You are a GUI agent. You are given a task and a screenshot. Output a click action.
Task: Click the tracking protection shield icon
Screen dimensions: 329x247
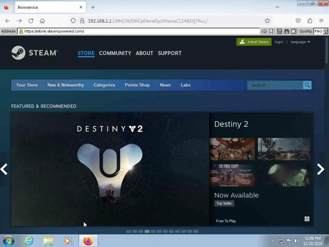[x=73, y=21]
